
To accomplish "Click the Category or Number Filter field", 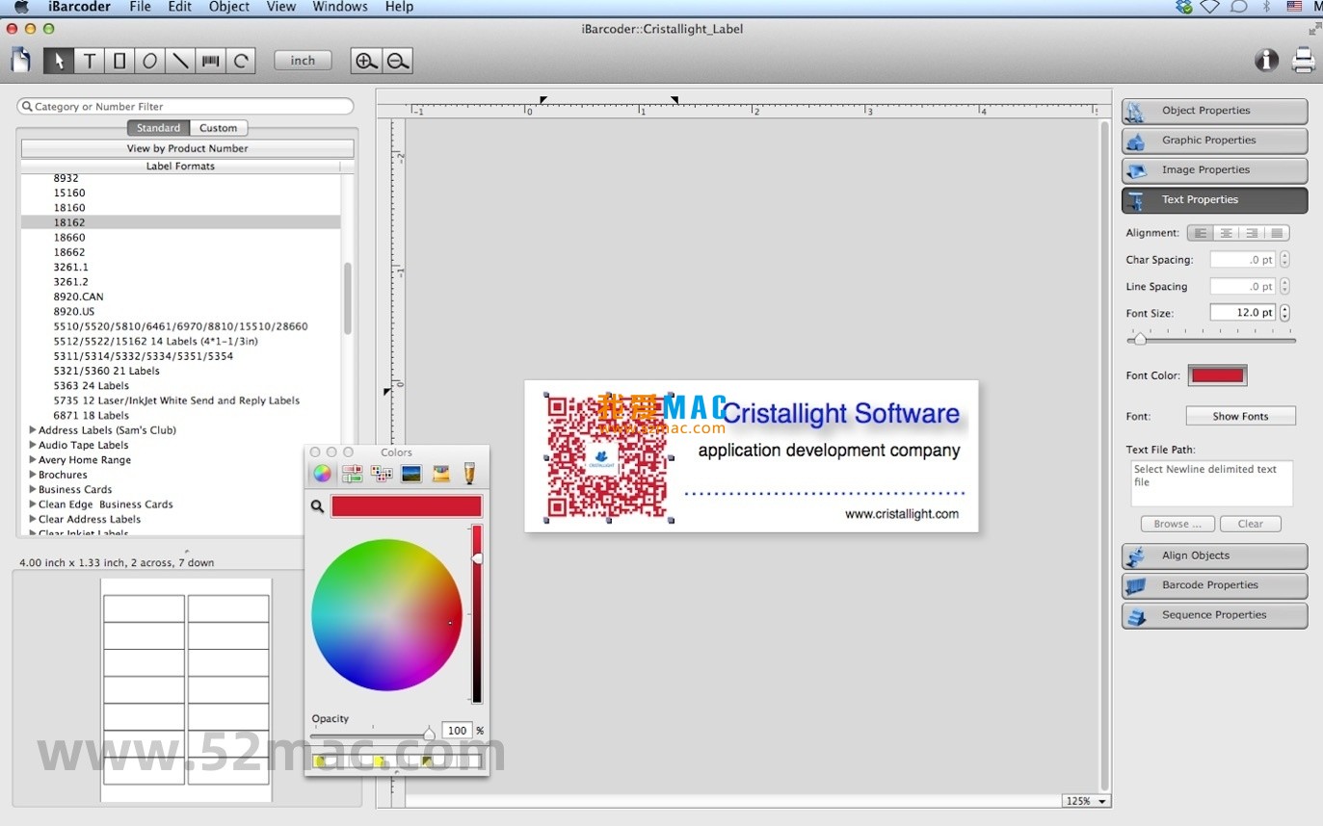I will [x=185, y=107].
